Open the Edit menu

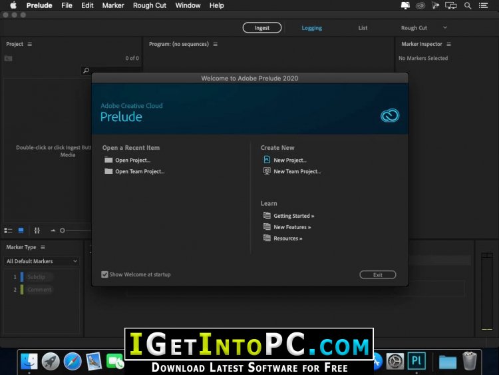pos(87,5)
